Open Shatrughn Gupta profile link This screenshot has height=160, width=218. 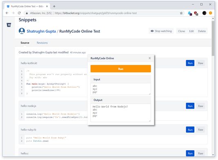[x=41, y=31]
